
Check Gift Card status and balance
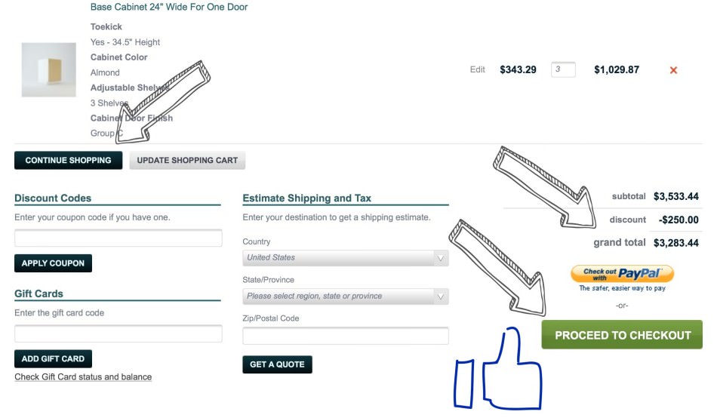(x=83, y=377)
